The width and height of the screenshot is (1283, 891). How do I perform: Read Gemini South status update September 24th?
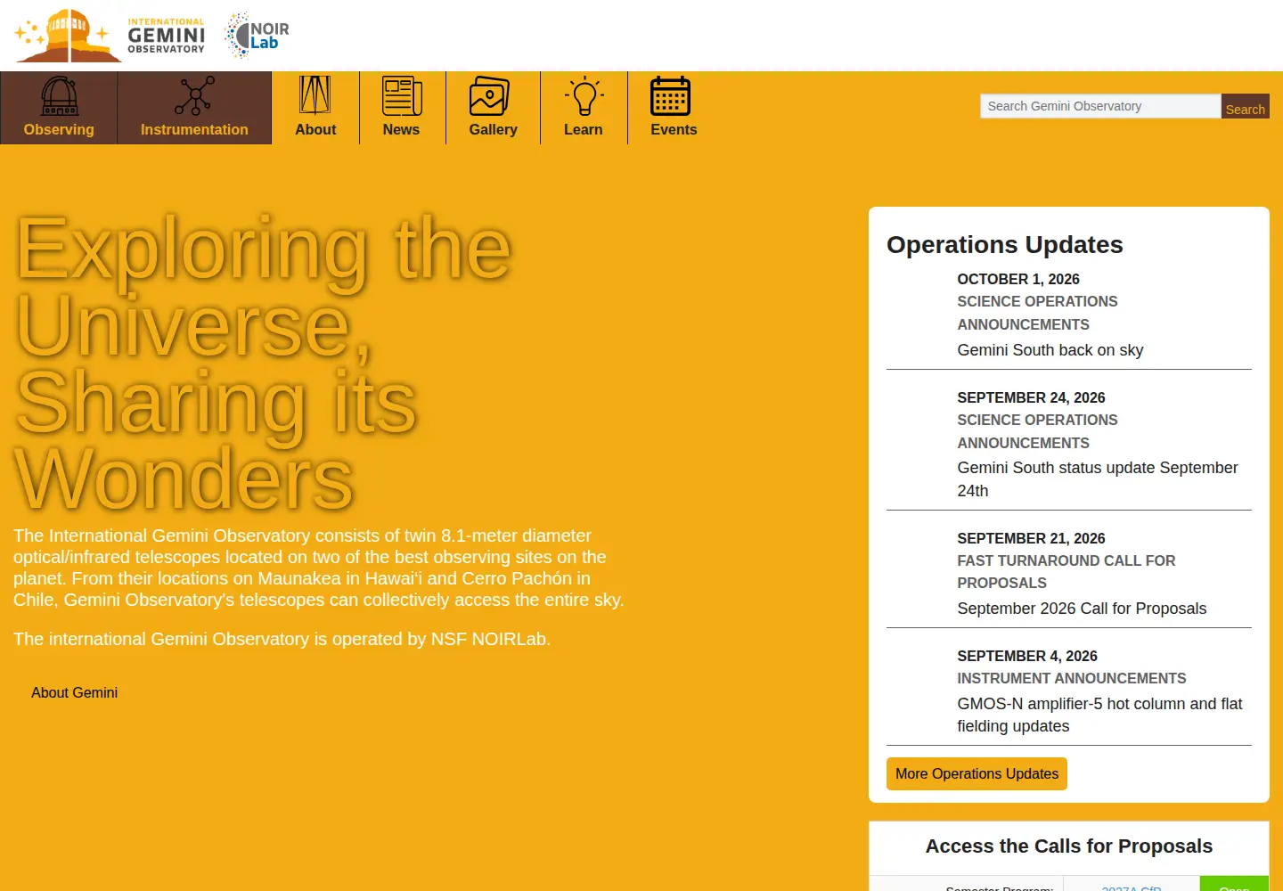pos(1098,479)
